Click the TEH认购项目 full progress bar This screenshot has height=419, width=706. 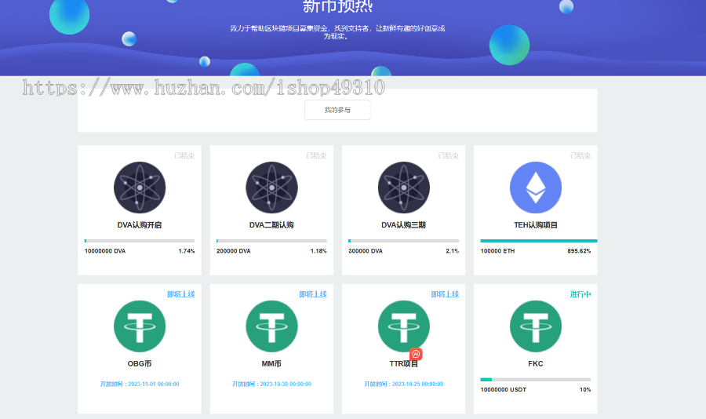538,241
